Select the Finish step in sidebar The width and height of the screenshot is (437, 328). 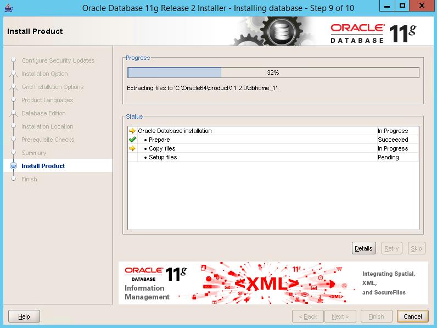[x=29, y=179]
